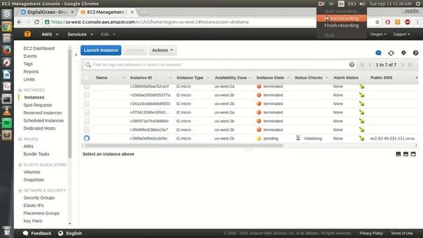Click the Adblock extension icon
This screenshot has width=423, height=238.
407,22
